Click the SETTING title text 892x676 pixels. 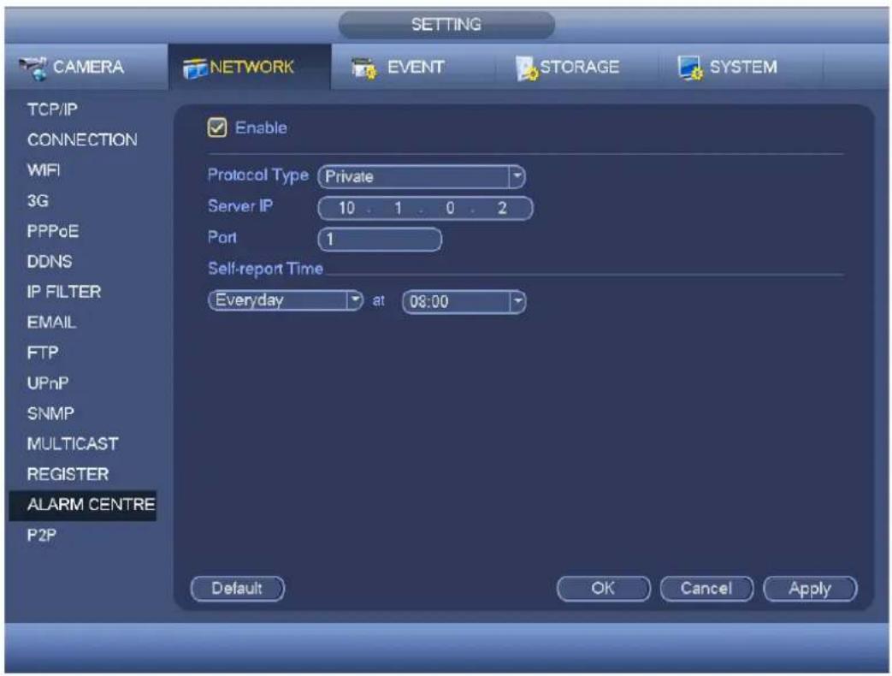[x=446, y=25]
